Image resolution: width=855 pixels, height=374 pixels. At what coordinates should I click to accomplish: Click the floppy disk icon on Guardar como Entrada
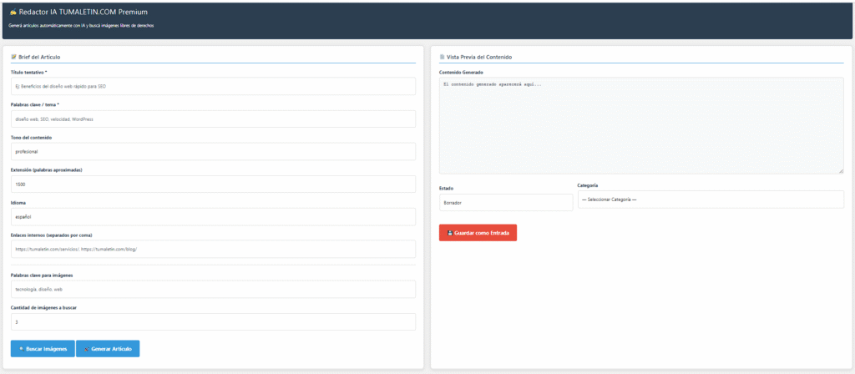[450, 233]
